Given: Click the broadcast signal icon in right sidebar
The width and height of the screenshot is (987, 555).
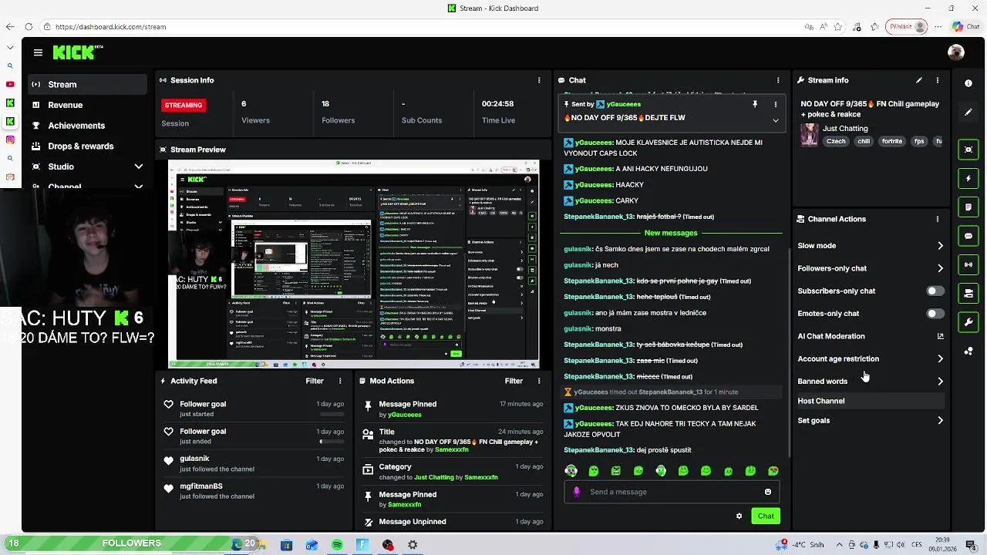Looking at the screenshot, I should 968,264.
